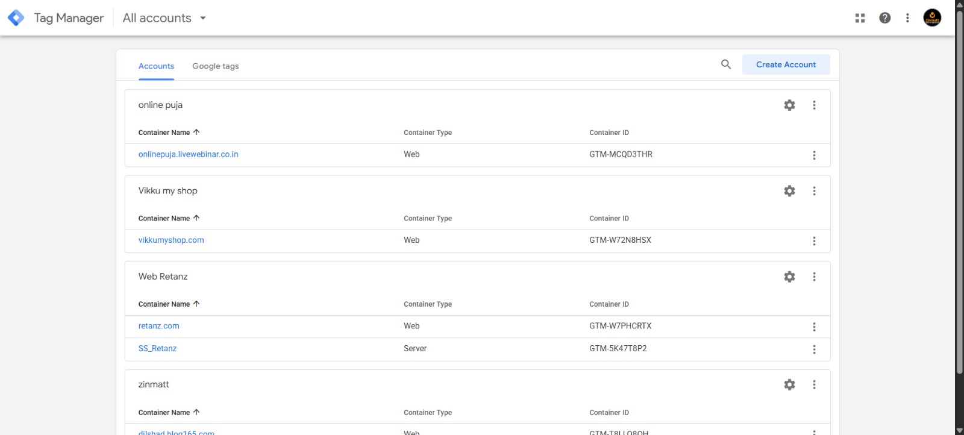The image size is (964, 435).
Task: Click the Server container type cell
Action: pyautogui.click(x=415, y=348)
